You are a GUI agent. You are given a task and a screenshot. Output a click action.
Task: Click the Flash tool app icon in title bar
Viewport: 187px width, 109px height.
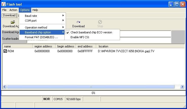pos(4,4)
